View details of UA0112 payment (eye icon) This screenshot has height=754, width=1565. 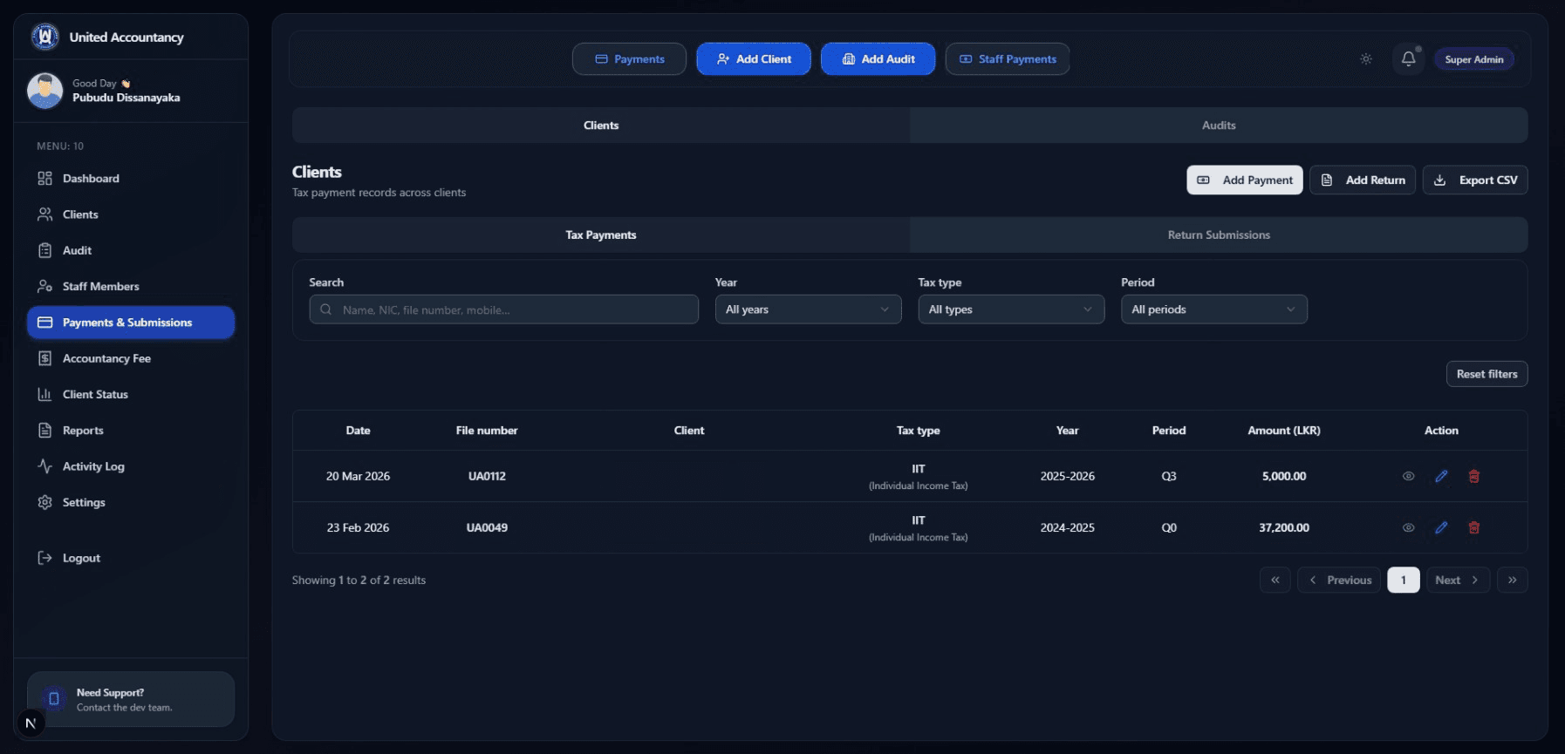click(x=1408, y=476)
